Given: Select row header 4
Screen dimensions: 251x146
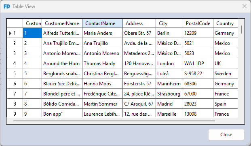Looking at the screenshot, I should (15, 63).
